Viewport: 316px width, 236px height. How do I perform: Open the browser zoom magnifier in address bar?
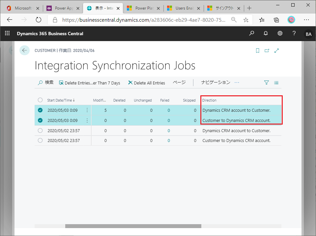234,20
